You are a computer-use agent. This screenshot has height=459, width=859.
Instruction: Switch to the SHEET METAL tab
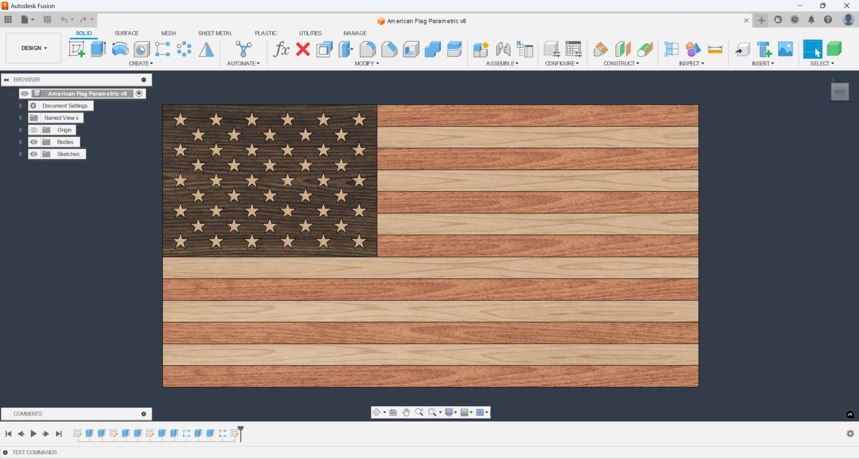[215, 33]
